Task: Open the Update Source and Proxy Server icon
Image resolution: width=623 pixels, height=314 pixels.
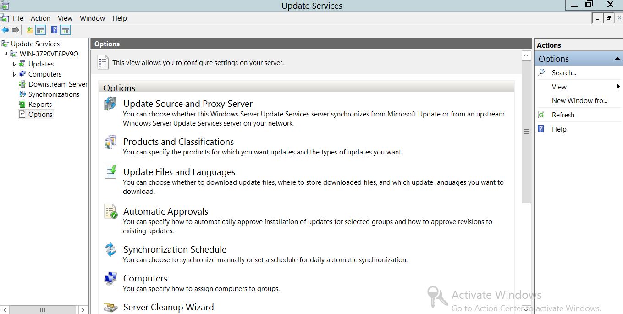Action: pyautogui.click(x=110, y=104)
